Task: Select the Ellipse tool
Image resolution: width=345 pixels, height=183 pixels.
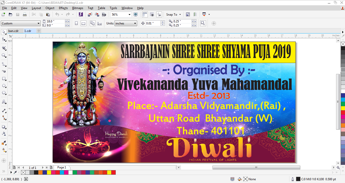Action: coord(4,86)
